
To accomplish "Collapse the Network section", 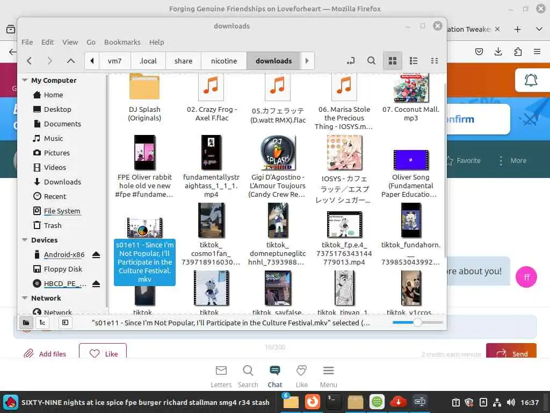I will coord(25,298).
